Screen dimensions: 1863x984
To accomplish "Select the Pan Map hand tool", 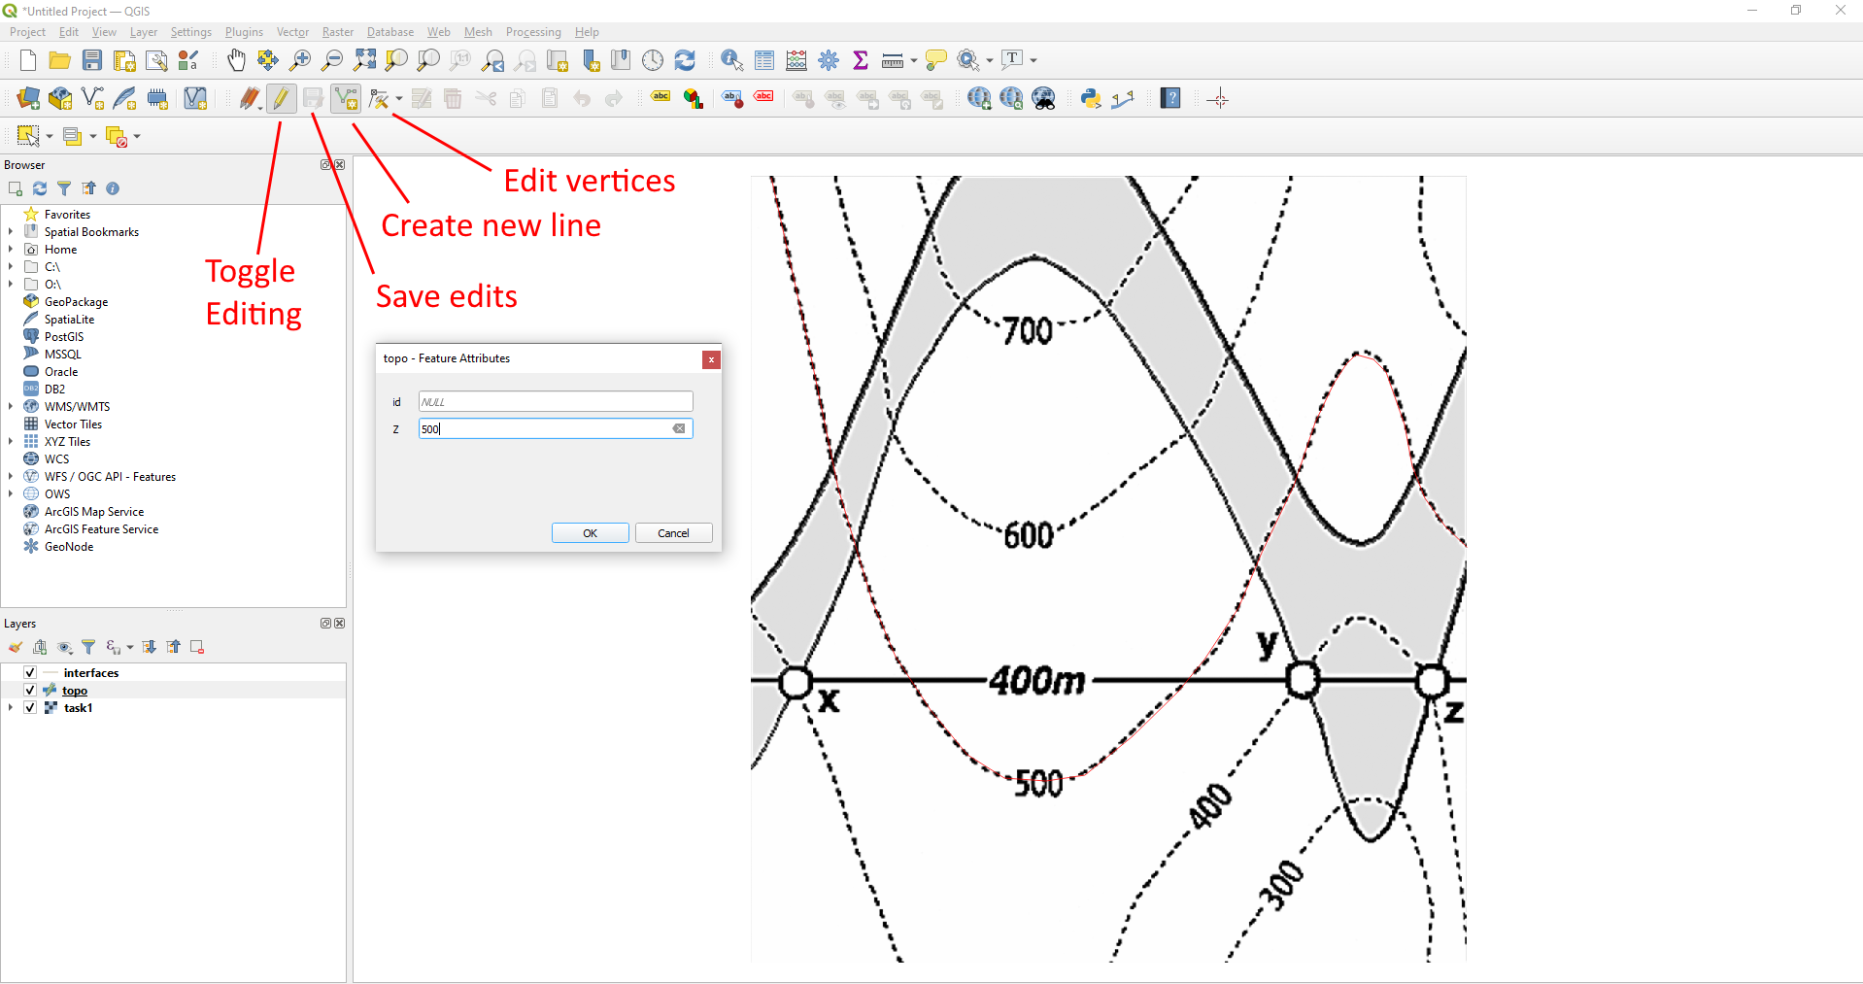I will [236, 60].
